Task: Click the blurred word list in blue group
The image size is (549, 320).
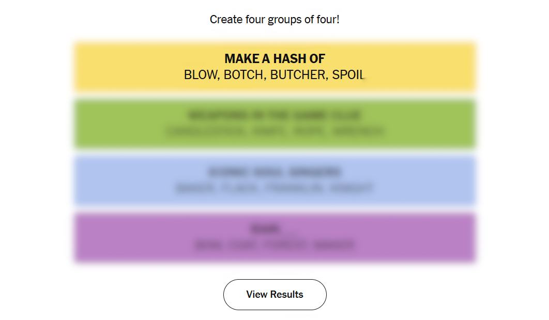Action: click(274, 188)
